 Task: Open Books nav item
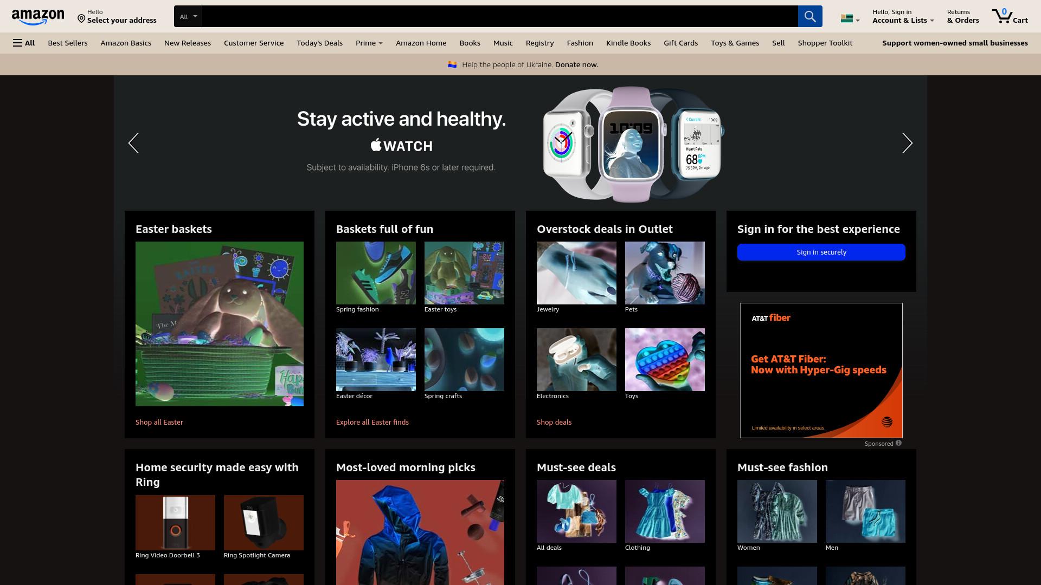pyautogui.click(x=470, y=43)
